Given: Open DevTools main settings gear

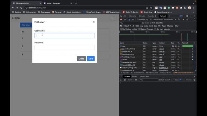Looking at the screenshot, I should tap(187, 16).
